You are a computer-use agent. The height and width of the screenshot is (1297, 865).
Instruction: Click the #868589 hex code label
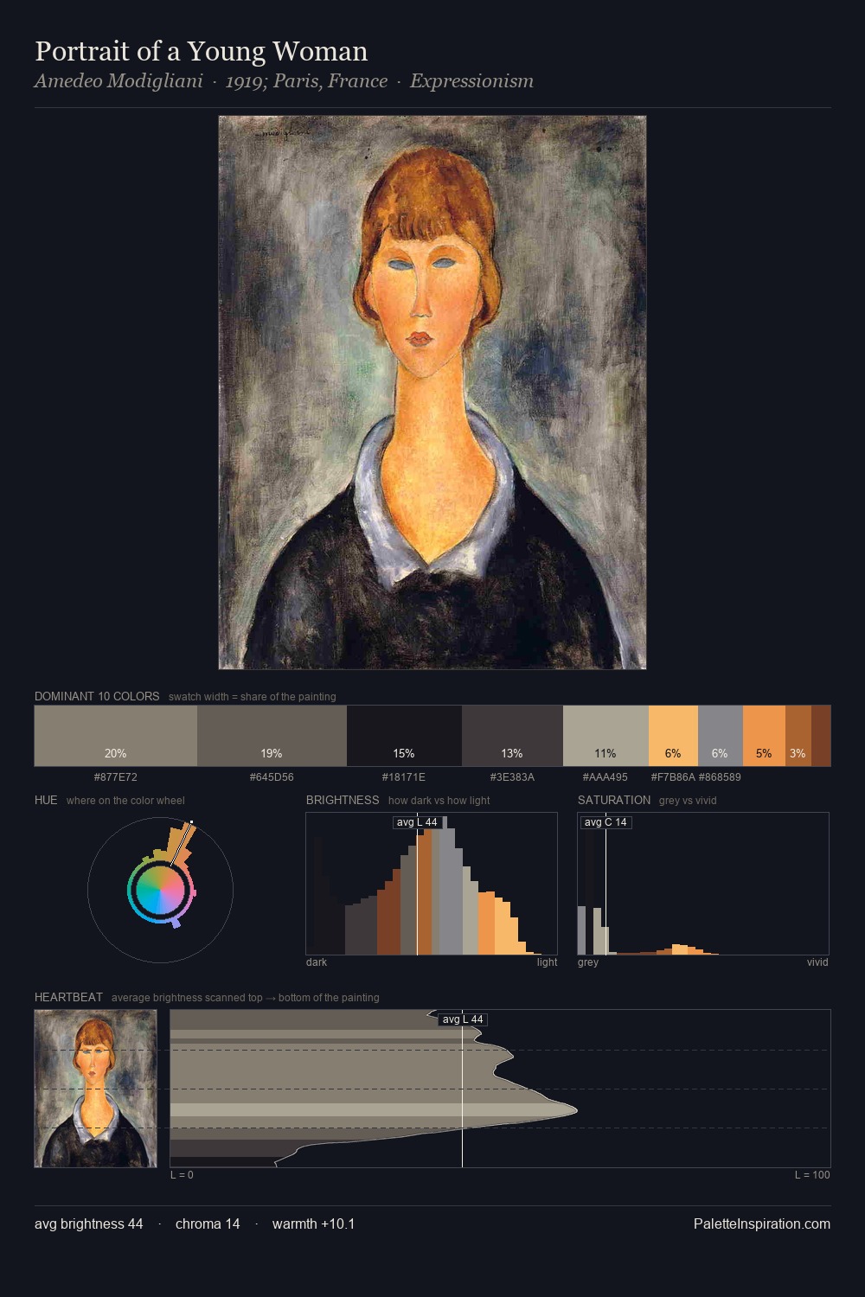pyautogui.click(x=720, y=777)
